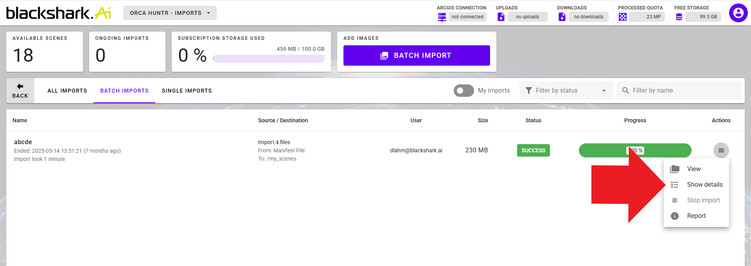The height and width of the screenshot is (266, 751).
Task: Switch to the Single Imports tab
Action: (187, 91)
